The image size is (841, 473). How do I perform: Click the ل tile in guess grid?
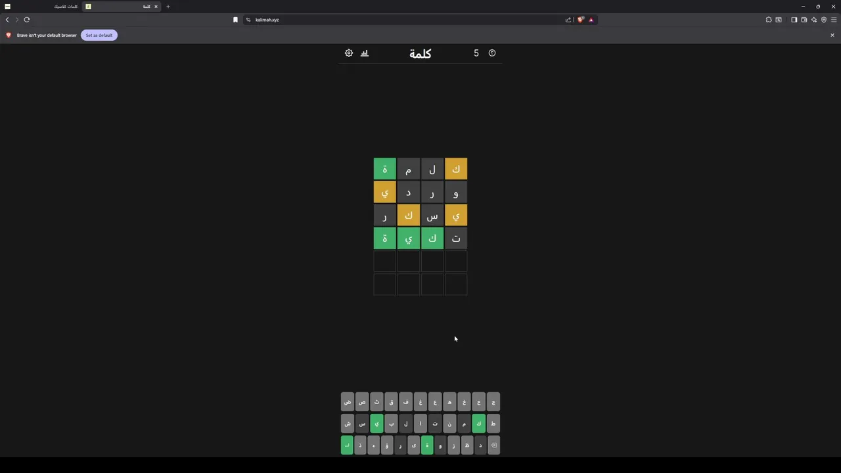pyautogui.click(x=432, y=169)
